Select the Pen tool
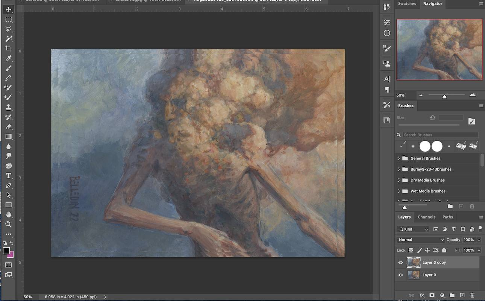485x301 pixels. click(8, 185)
